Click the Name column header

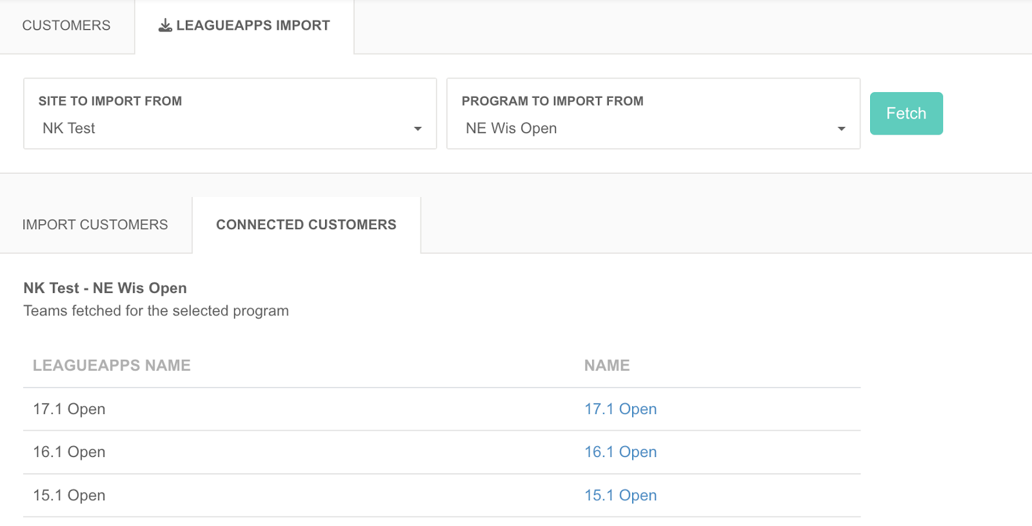pos(607,365)
